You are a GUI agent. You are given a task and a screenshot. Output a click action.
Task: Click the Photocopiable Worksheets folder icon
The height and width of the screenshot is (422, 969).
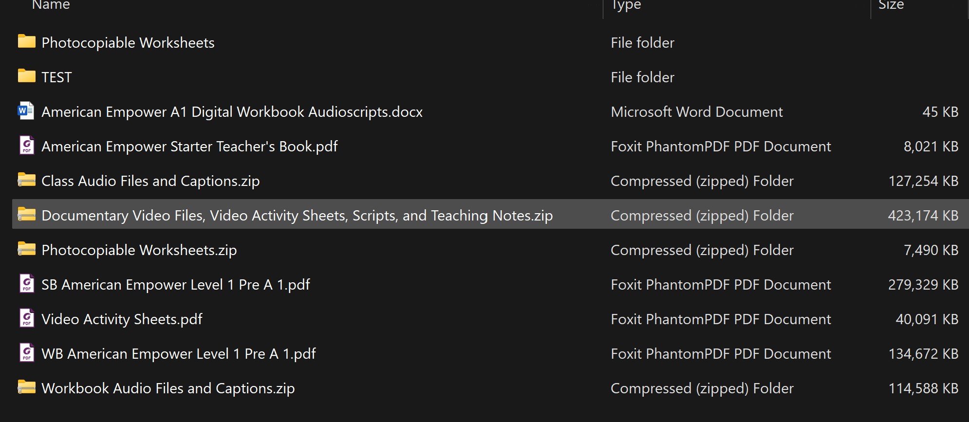click(27, 42)
